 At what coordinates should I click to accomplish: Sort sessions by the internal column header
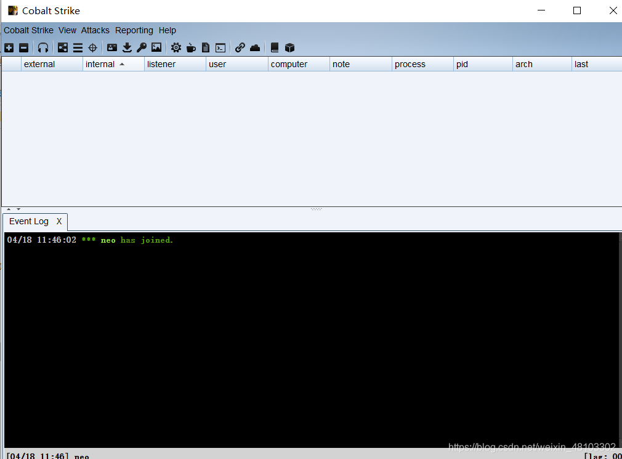(x=113, y=64)
